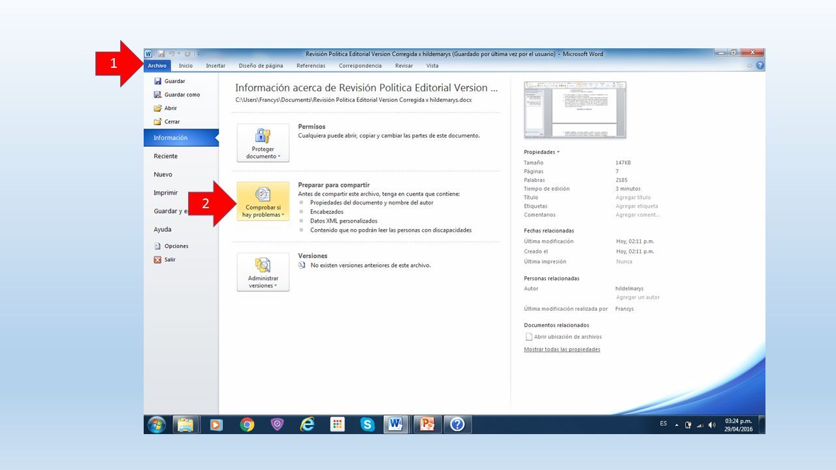Image resolution: width=836 pixels, height=470 pixels.
Task: Click the volume speaker tray icon
Action: [x=711, y=425]
